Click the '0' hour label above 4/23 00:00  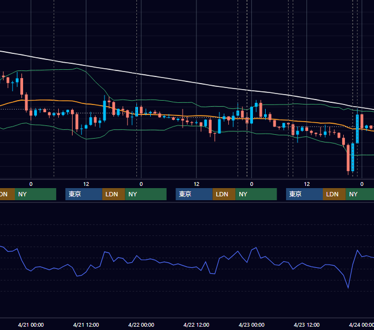coord(251,184)
